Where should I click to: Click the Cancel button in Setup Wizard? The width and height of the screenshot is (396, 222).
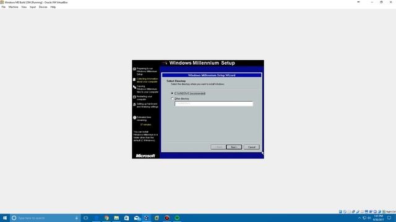[x=252, y=147]
